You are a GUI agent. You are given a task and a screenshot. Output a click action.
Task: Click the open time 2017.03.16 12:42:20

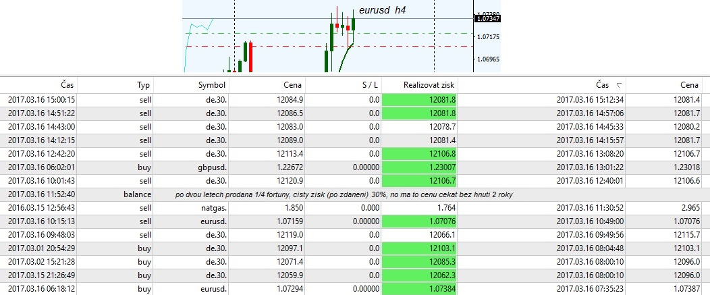coord(41,154)
